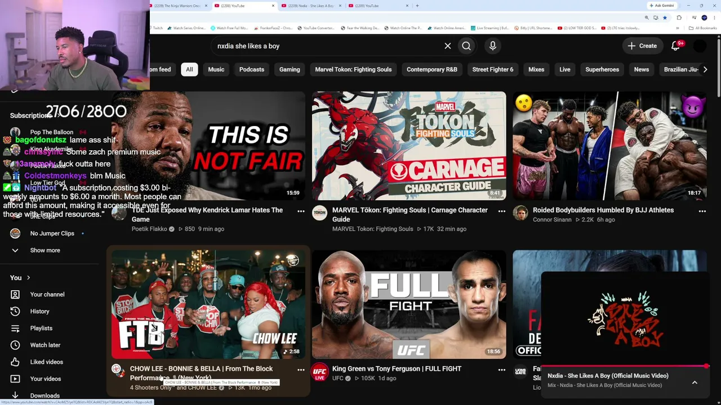Open Watch later in sidebar
The width and height of the screenshot is (721, 405).
45,345
